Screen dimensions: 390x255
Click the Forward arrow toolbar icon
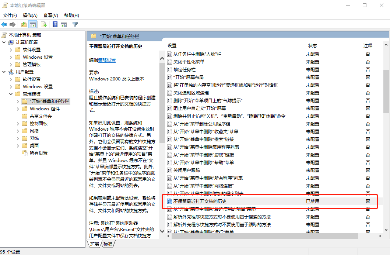[13, 24]
